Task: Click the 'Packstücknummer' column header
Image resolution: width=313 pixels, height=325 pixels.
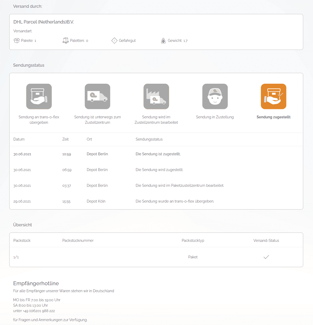Action: pos(78,241)
